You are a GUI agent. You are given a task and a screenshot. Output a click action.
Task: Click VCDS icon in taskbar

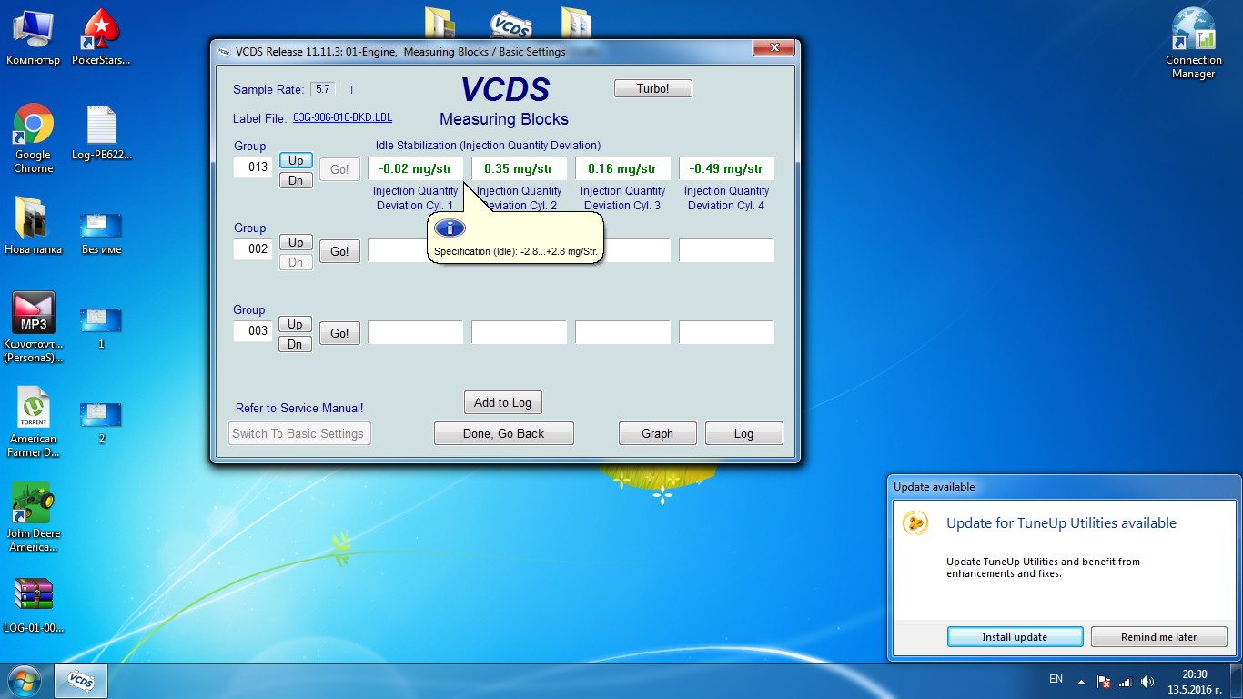pyautogui.click(x=81, y=680)
